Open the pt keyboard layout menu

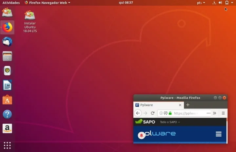point(201,3)
